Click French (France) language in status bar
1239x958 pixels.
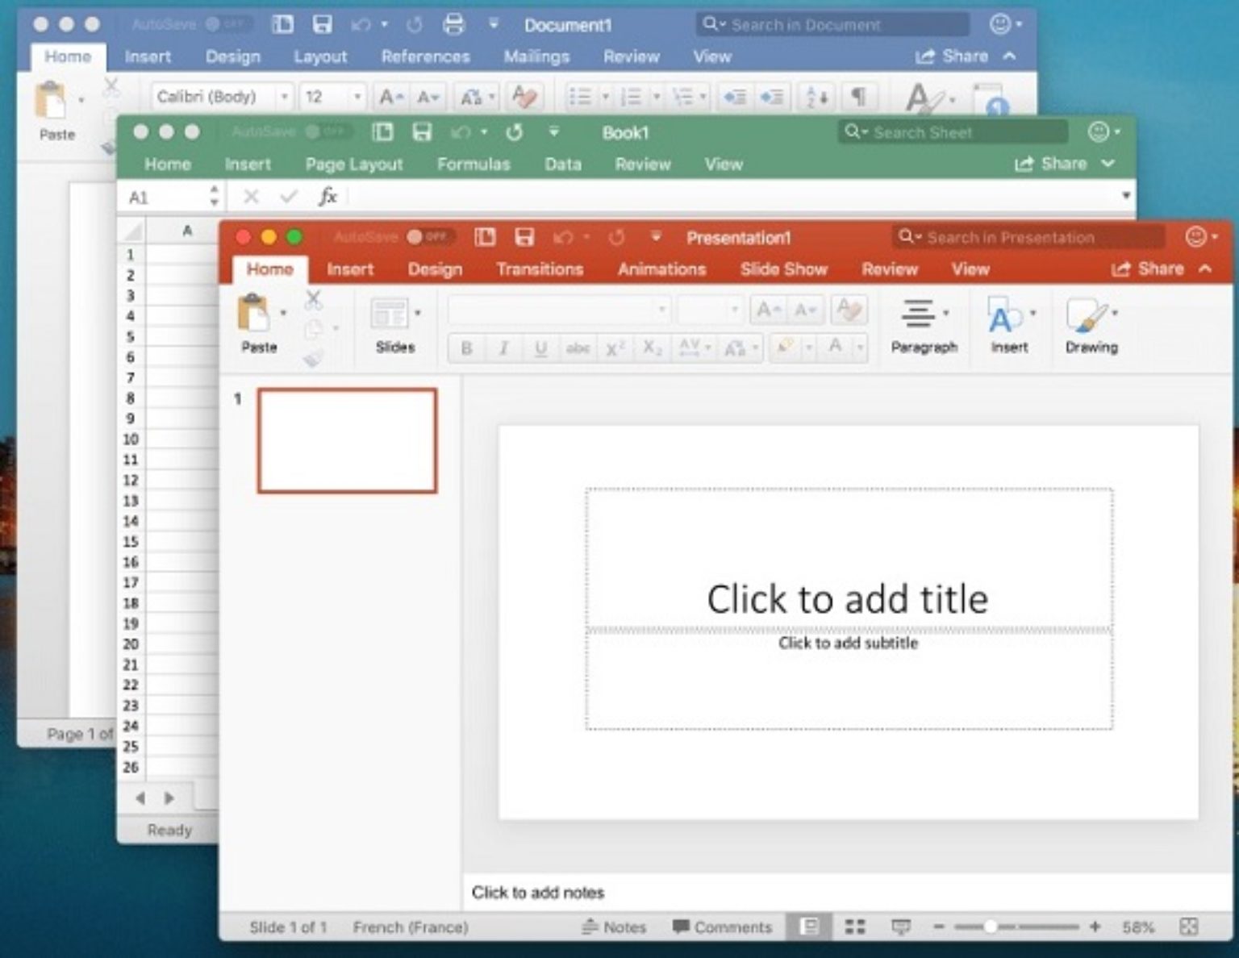point(411,927)
